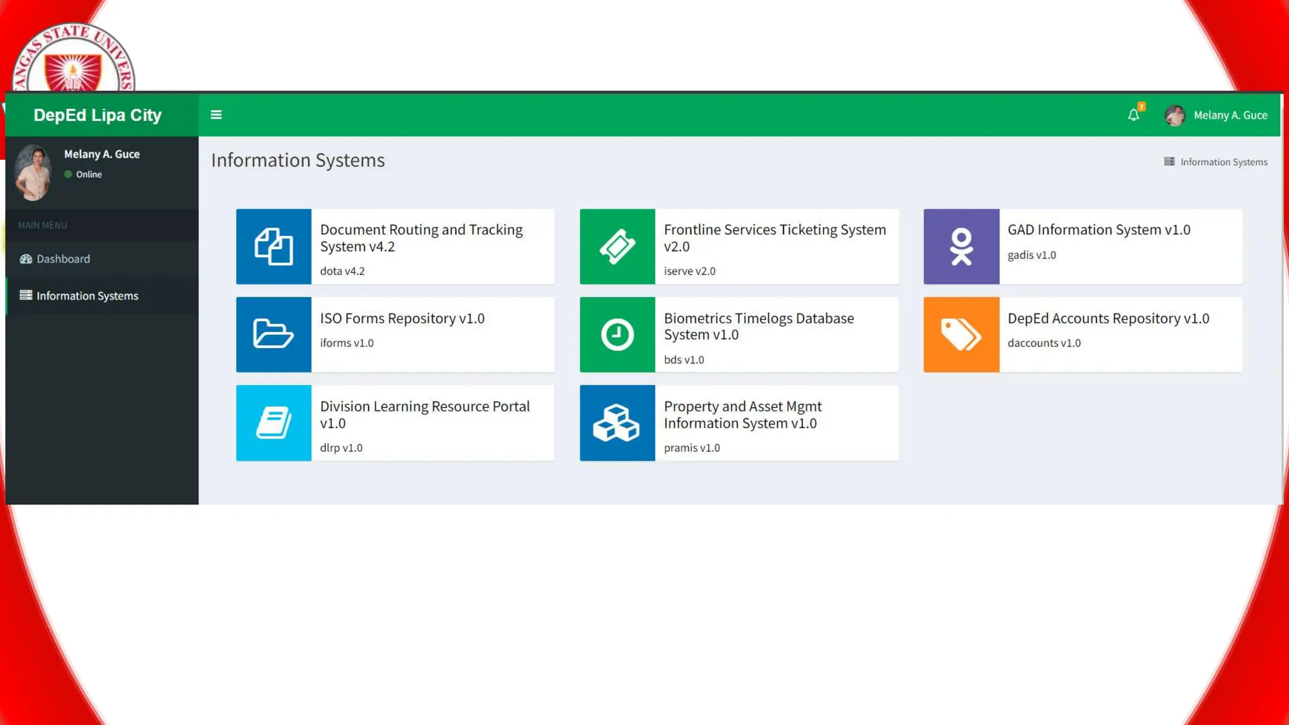Click the sidebar profile photo of Melany
The image size is (1289, 725).
tap(33, 172)
